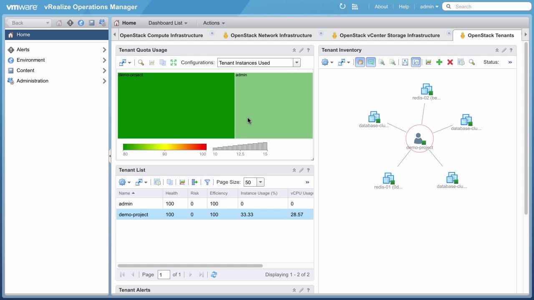
Task: Click the demo-project node in the inventory graph
Action: click(419, 139)
